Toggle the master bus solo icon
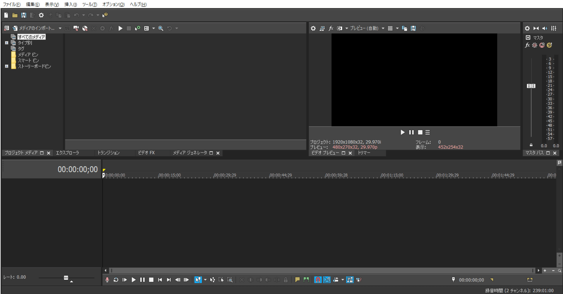Viewport: 563px width, 294px height. 549,45
